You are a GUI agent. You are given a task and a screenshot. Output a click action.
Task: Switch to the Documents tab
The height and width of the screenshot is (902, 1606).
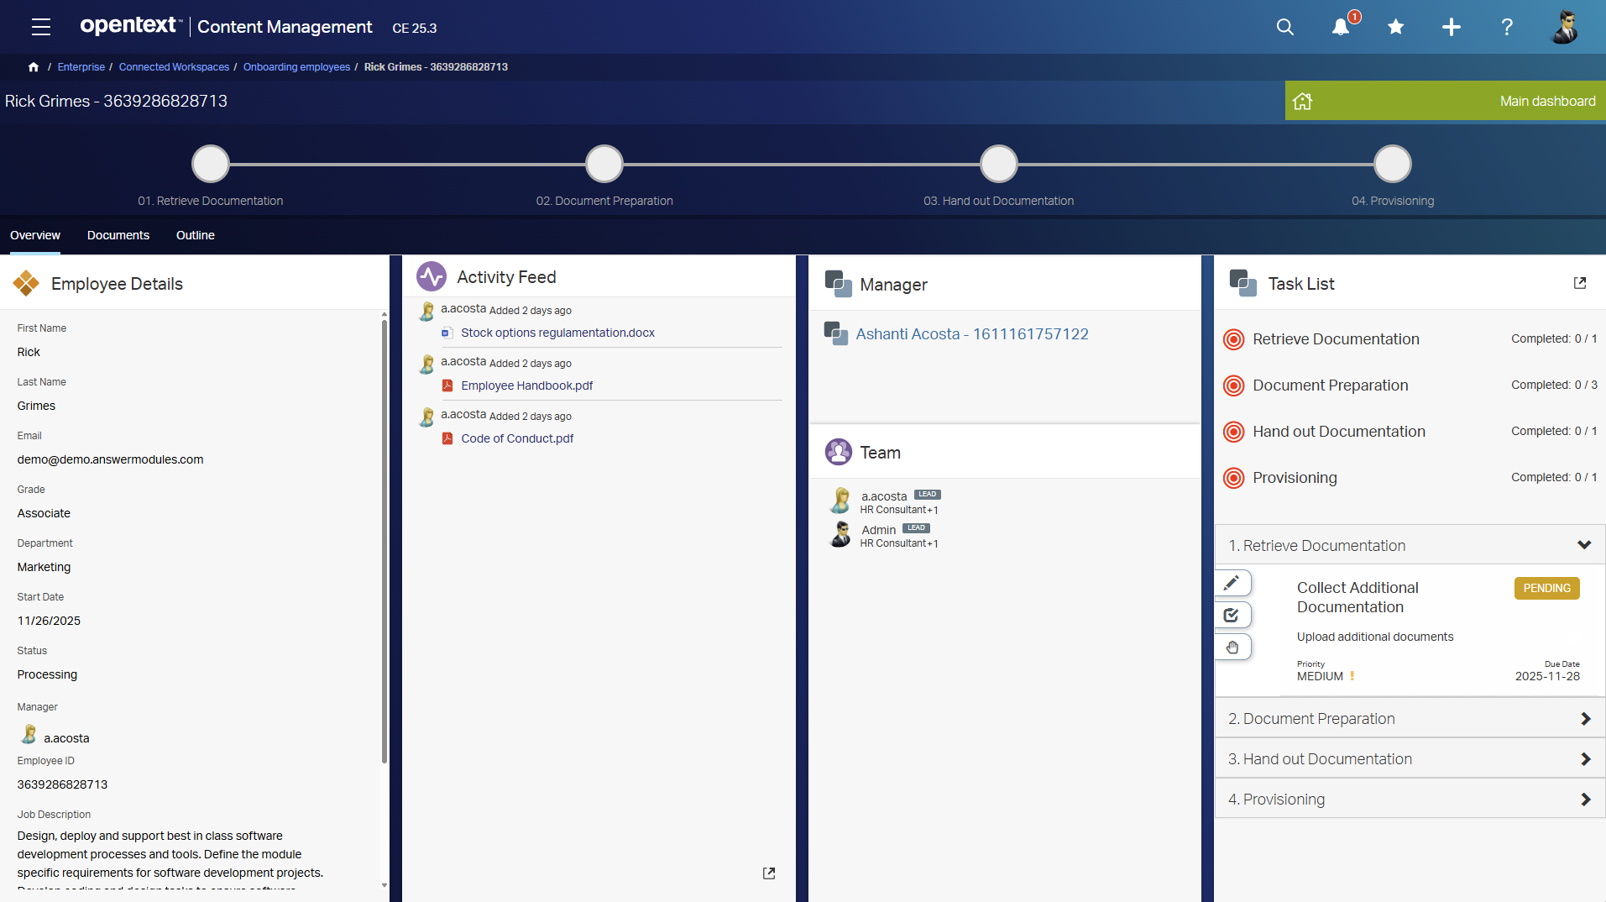(118, 235)
